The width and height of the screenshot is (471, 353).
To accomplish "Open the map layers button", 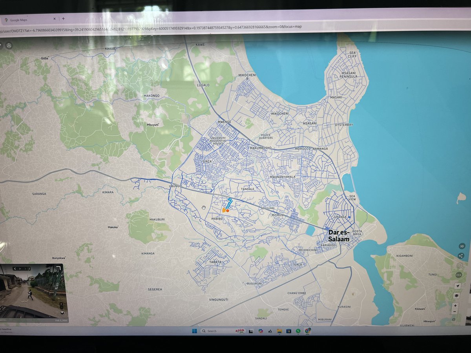I will coord(456,296).
